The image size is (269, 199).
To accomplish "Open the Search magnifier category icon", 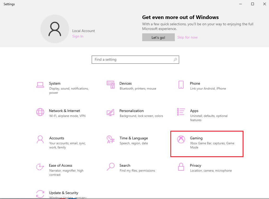I will click(x=110, y=167).
